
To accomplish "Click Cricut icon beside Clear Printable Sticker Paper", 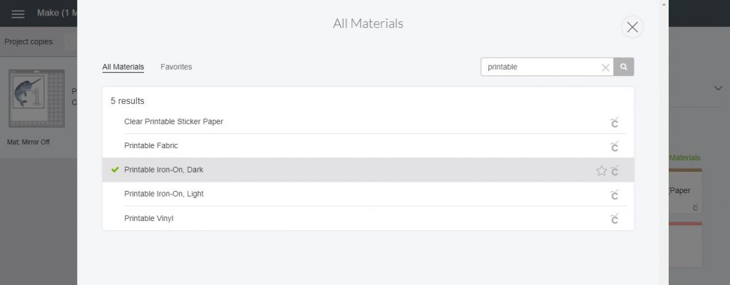I will (615, 123).
